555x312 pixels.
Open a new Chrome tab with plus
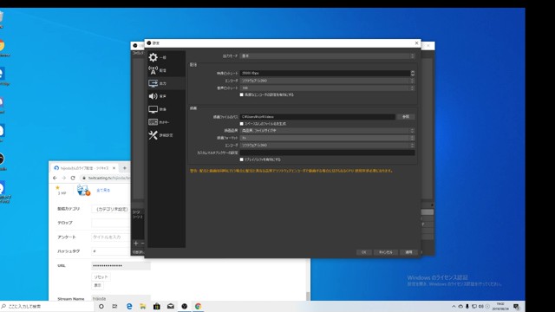[125, 168]
